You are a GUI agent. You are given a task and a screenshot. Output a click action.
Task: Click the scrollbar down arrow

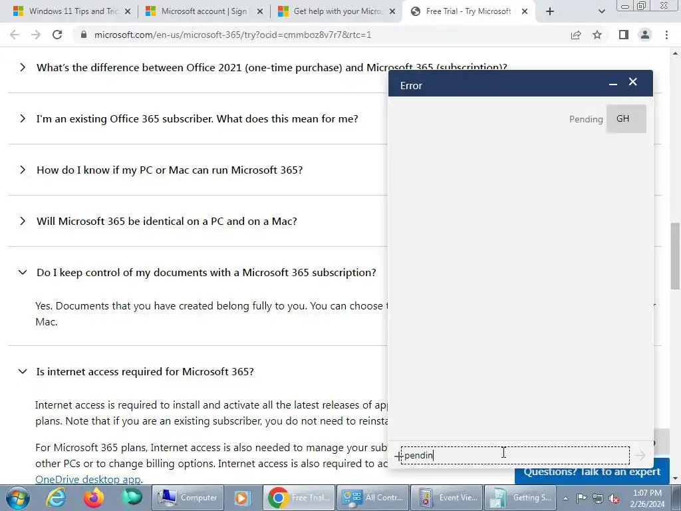[x=675, y=478]
